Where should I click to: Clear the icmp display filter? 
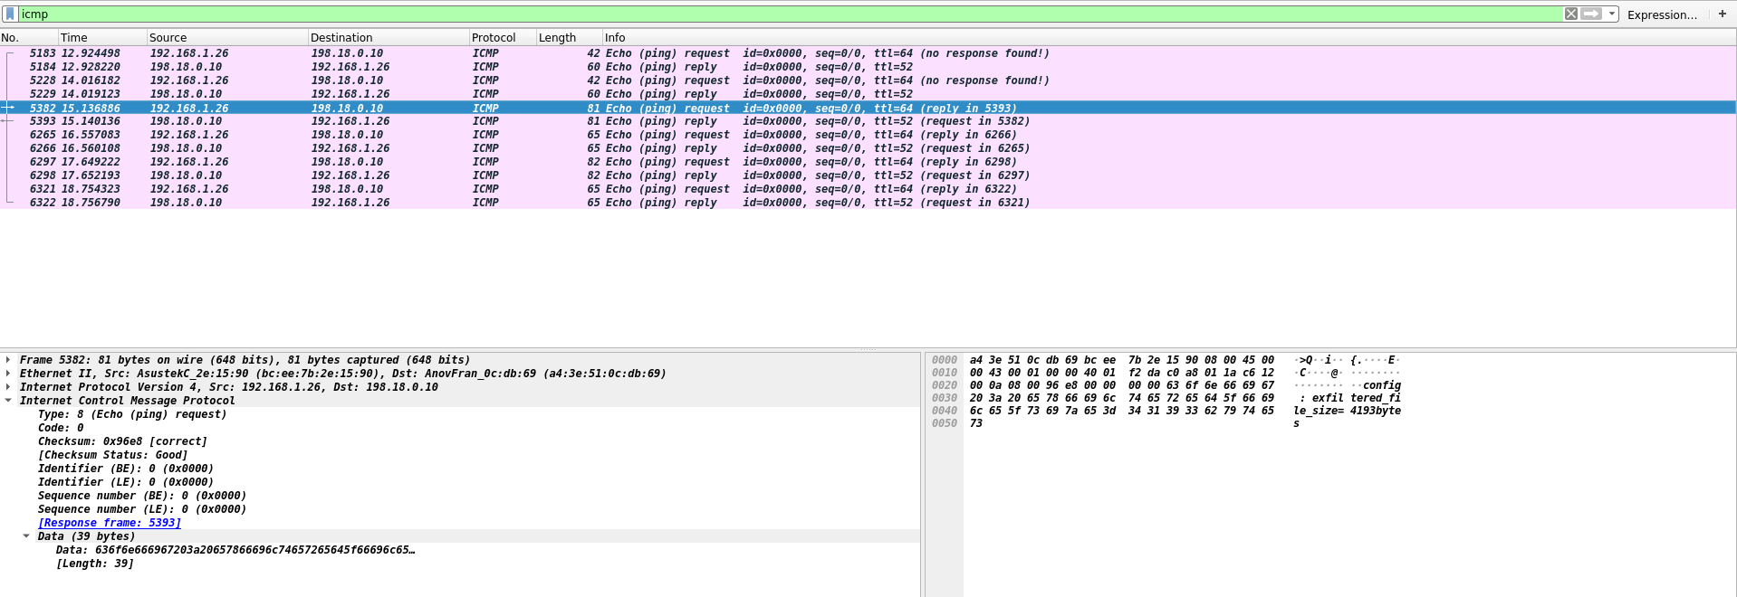1571,14
